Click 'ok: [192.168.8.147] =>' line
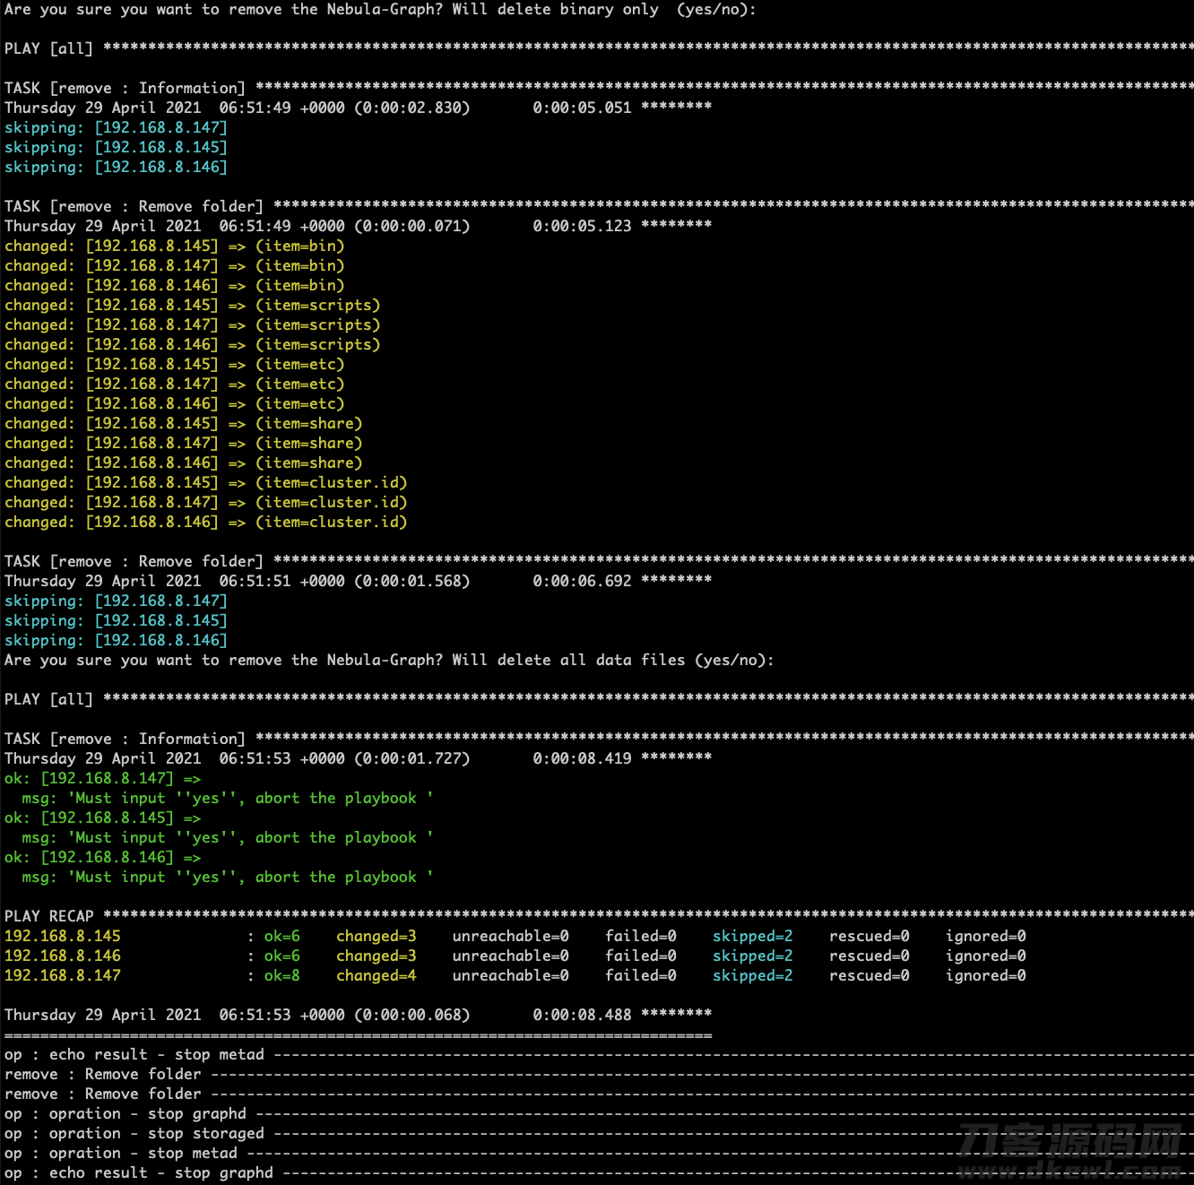1194x1185 pixels. click(x=103, y=779)
